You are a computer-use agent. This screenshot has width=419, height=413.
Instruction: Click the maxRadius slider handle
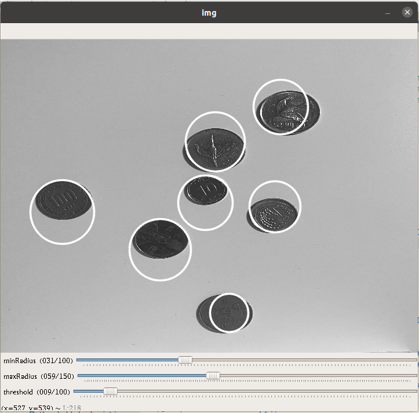[x=213, y=375]
